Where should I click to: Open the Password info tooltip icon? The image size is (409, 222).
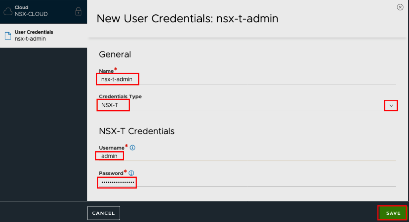(131, 173)
